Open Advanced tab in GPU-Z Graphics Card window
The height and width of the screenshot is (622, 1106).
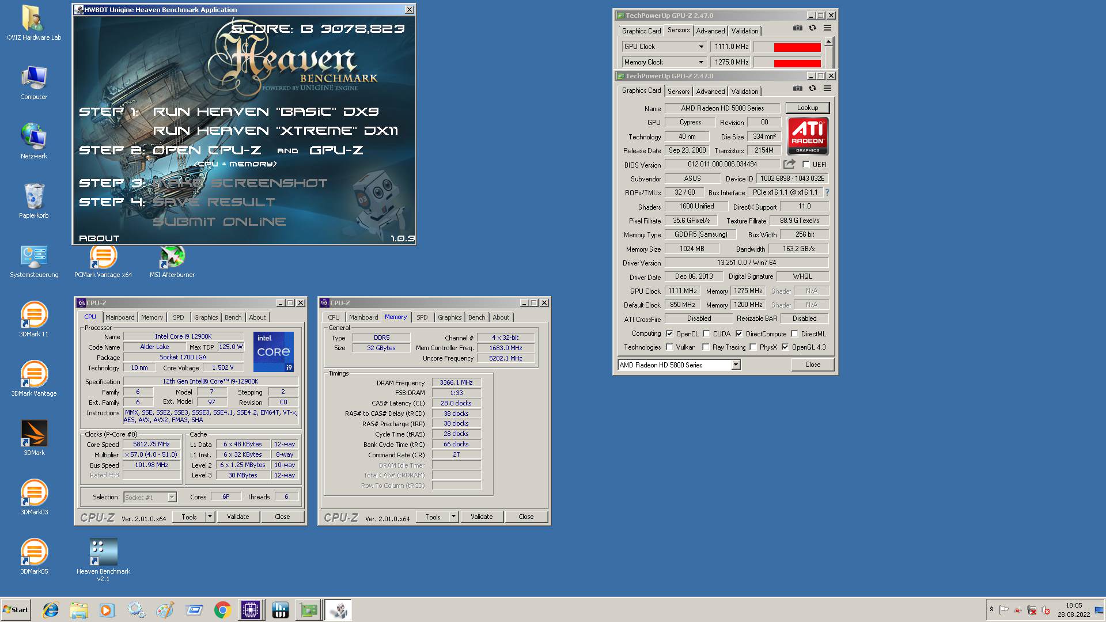710,92
